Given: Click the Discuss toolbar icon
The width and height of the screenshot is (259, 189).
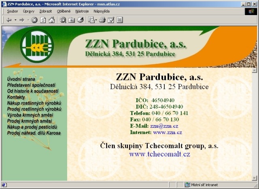Looking at the screenshot, I should click(120, 20).
